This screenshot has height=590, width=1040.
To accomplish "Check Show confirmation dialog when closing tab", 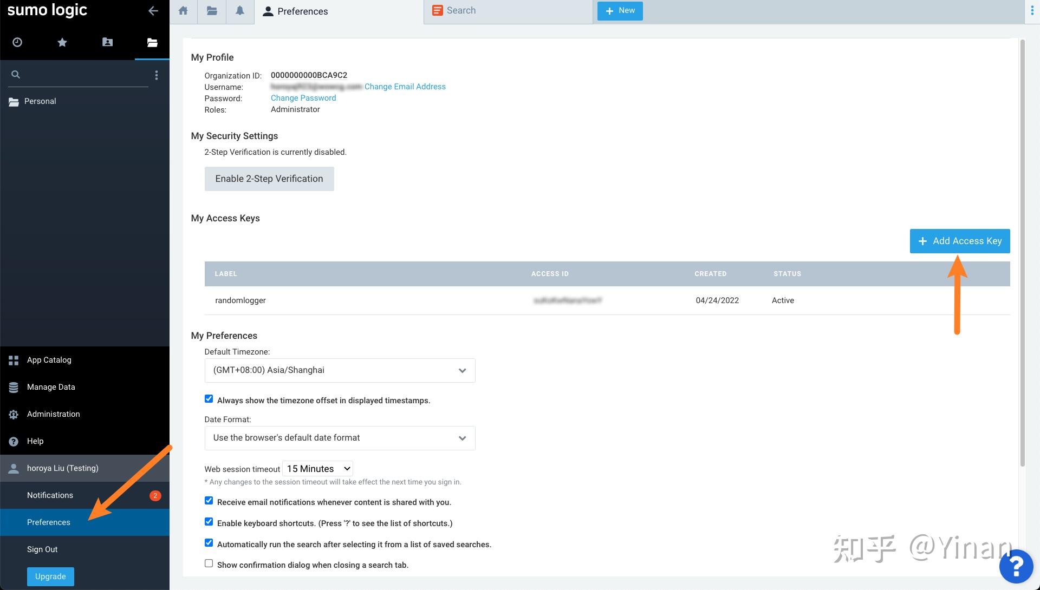I will point(209,563).
